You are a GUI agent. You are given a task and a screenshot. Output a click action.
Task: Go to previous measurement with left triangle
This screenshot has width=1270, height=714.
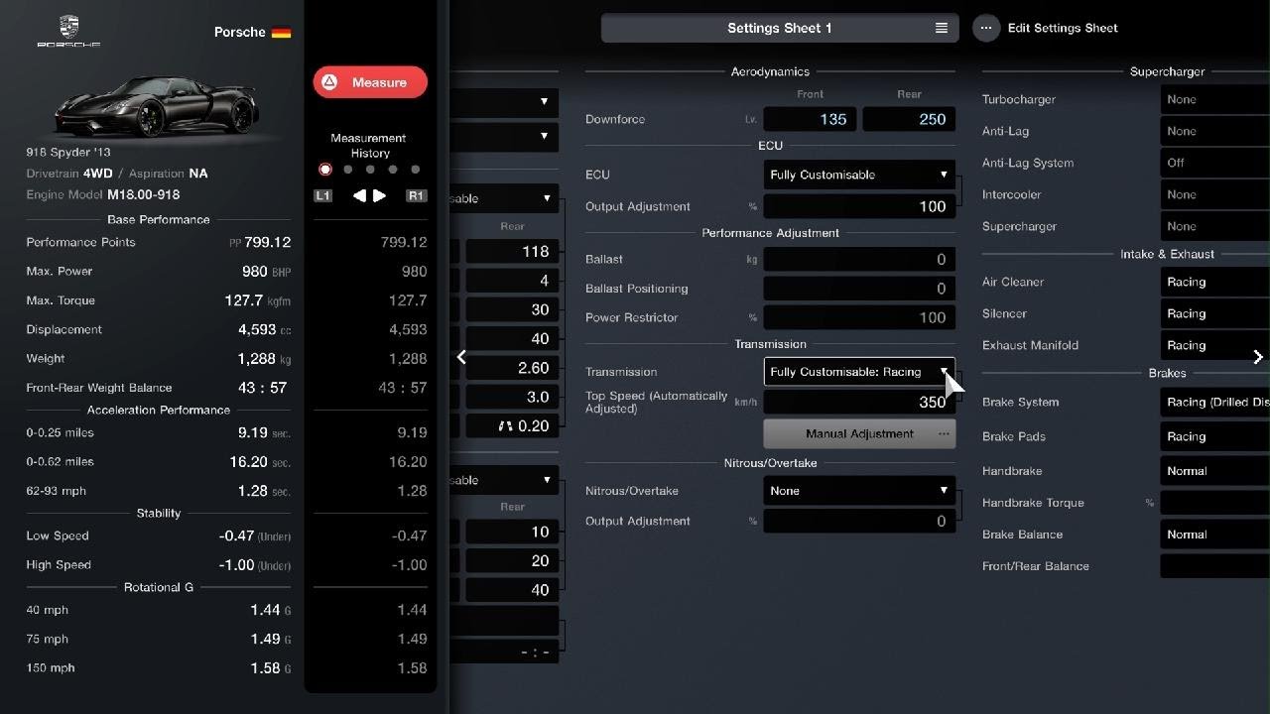[359, 196]
